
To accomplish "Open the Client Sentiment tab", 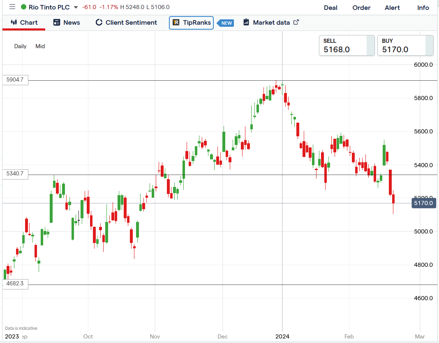I will pyautogui.click(x=126, y=23).
